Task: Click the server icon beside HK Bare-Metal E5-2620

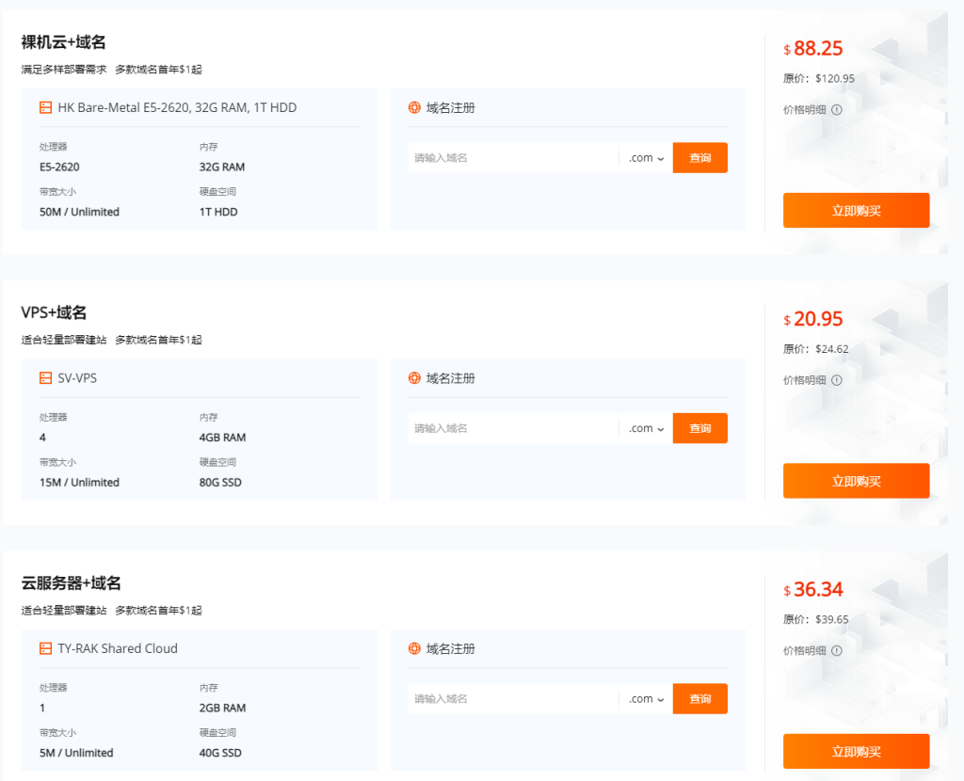Action: point(45,108)
